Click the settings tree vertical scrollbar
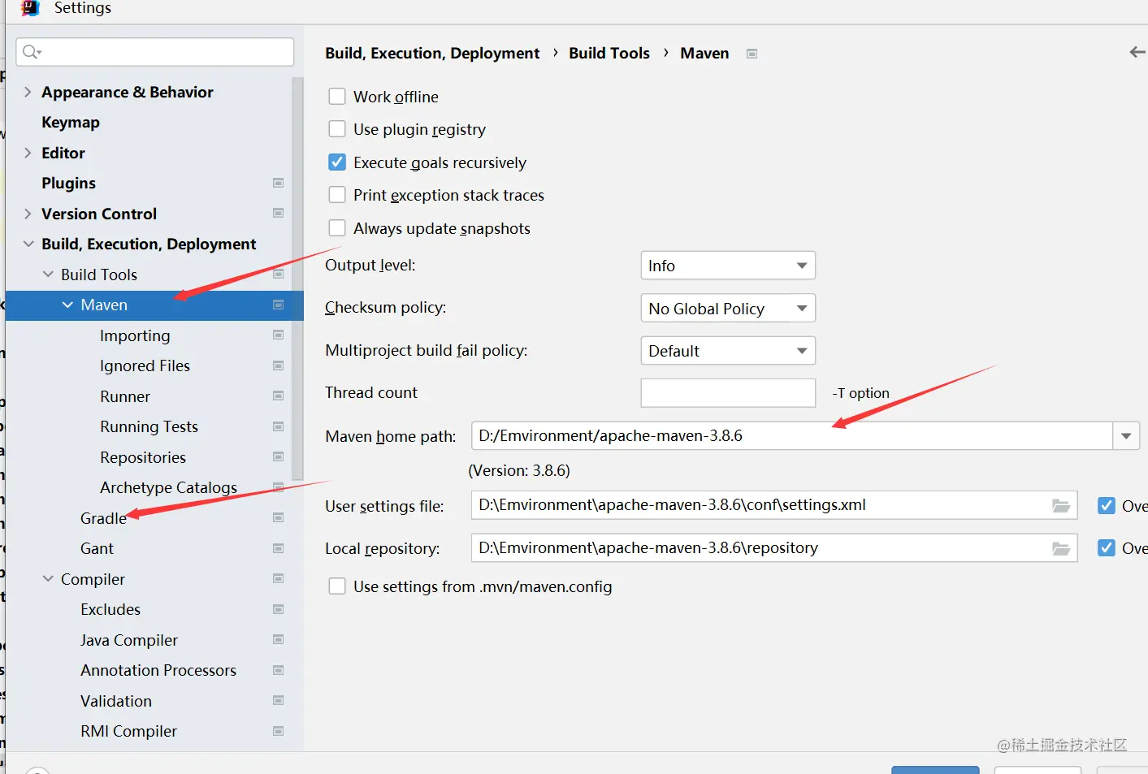 tap(297, 279)
